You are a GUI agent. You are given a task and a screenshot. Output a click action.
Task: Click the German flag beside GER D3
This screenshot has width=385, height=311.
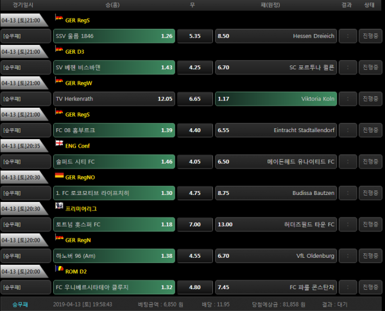pyautogui.click(x=59, y=51)
